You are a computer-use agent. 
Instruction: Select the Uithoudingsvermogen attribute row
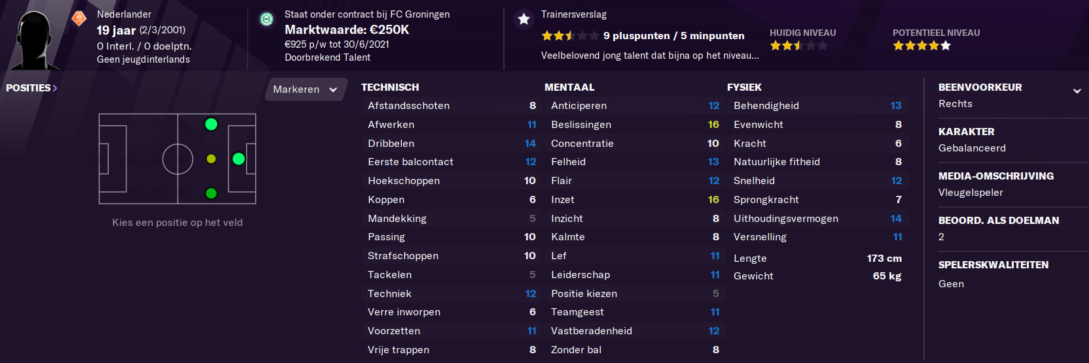click(x=817, y=219)
